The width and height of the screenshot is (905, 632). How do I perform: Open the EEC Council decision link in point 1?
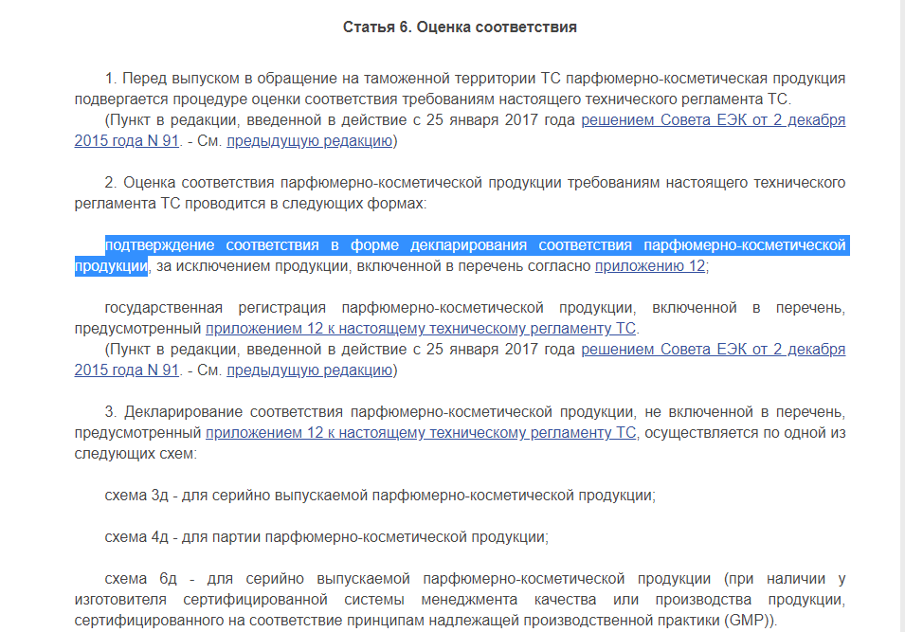click(x=713, y=120)
